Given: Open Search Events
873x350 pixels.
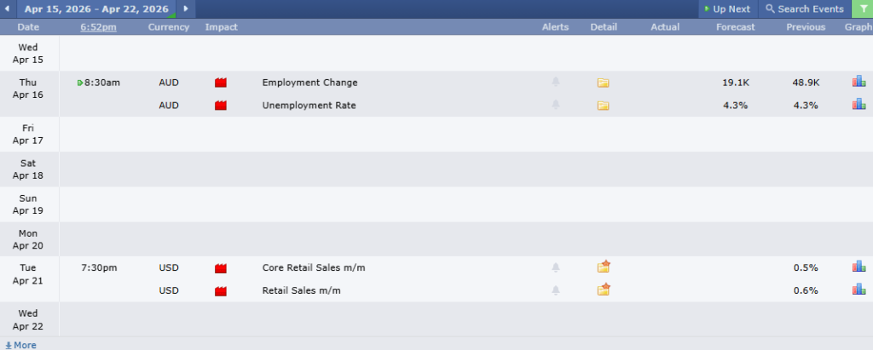Looking at the screenshot, I should pos(805,9).
